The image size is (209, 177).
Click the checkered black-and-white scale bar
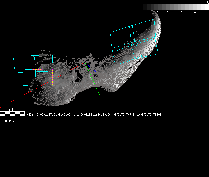coord(12,114)
